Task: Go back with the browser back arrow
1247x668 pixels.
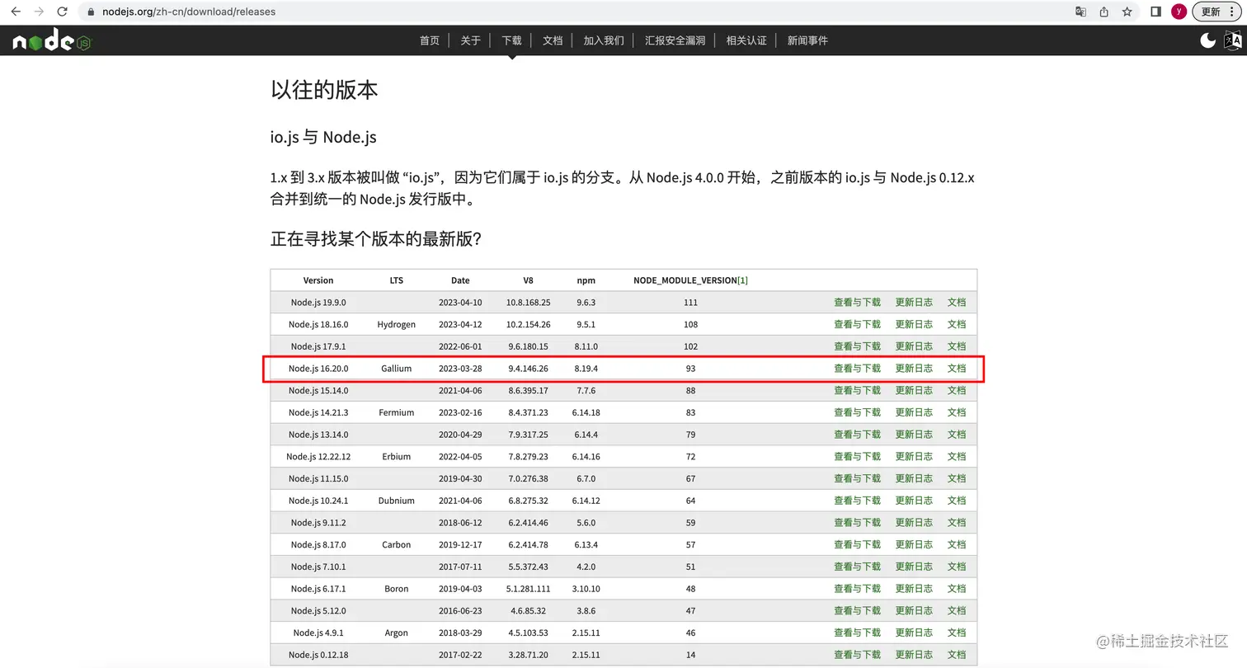Action: coord(16,12)
